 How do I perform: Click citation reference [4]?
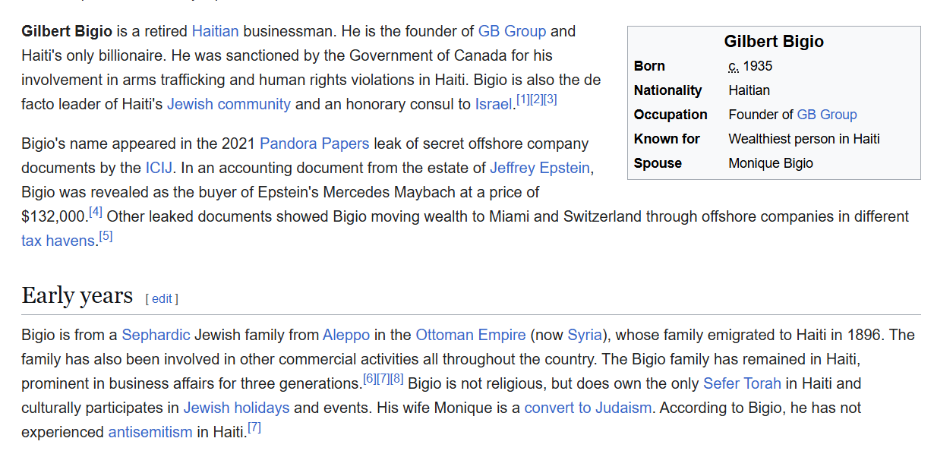[96, 212]
